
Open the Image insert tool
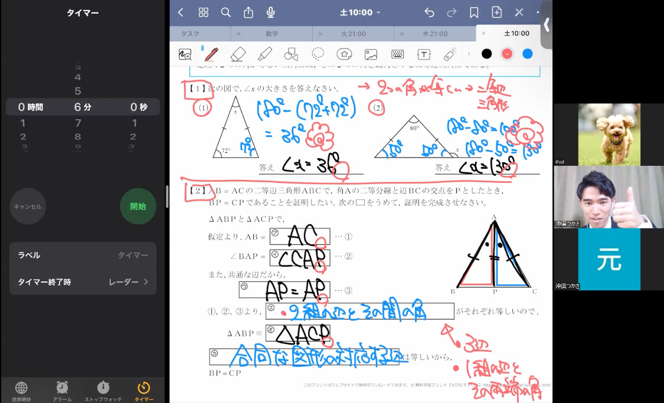pyautogui.click(x=371, y=54)
